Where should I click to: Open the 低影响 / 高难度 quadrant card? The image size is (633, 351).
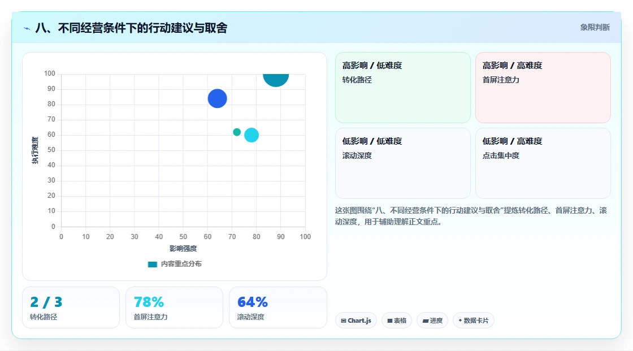tap(543, 163)
